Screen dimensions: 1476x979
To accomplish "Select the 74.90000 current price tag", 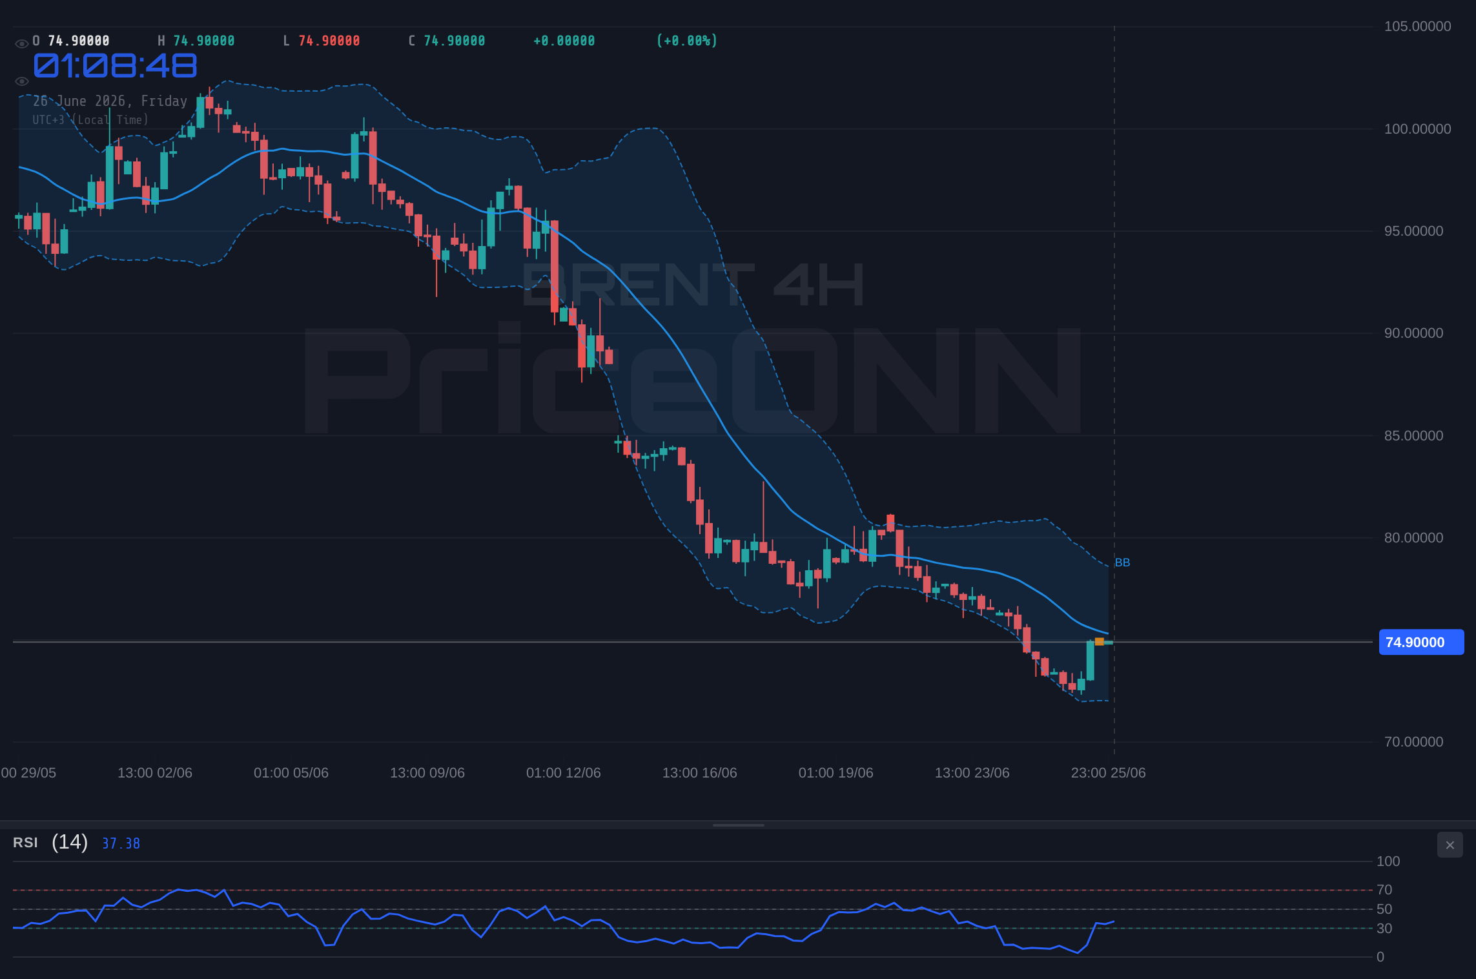I will pyautogui.click(x=1421, y=642).
